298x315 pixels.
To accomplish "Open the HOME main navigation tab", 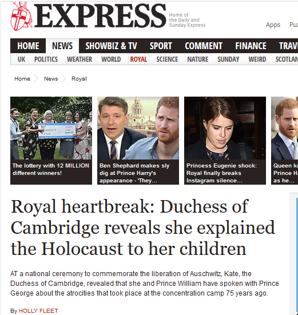I will (x=28, y=46).
